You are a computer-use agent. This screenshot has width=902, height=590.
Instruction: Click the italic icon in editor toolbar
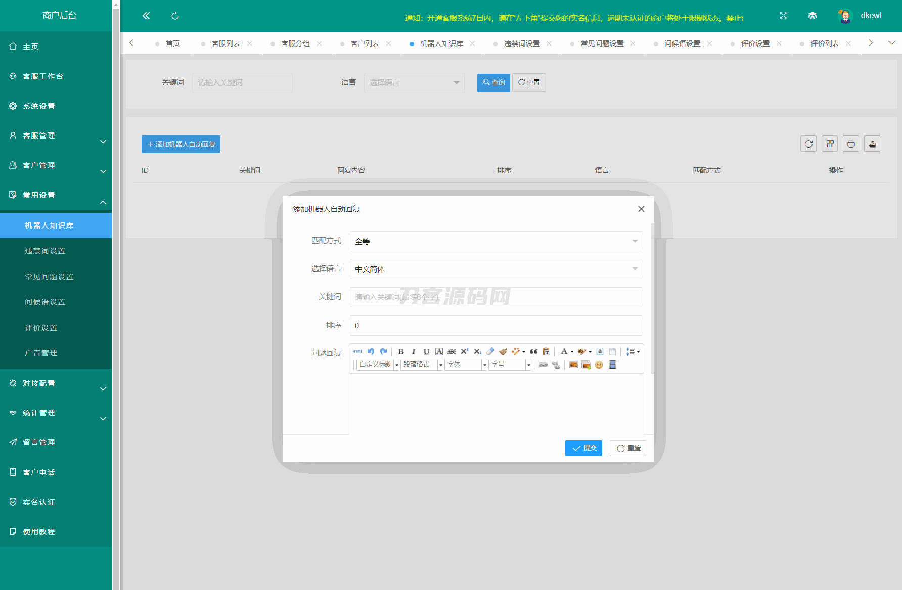click(414, 352)
